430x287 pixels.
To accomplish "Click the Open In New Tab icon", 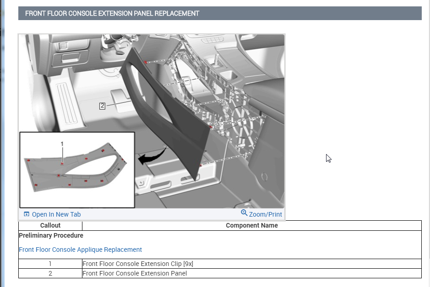I will click(x=26, y=214).
